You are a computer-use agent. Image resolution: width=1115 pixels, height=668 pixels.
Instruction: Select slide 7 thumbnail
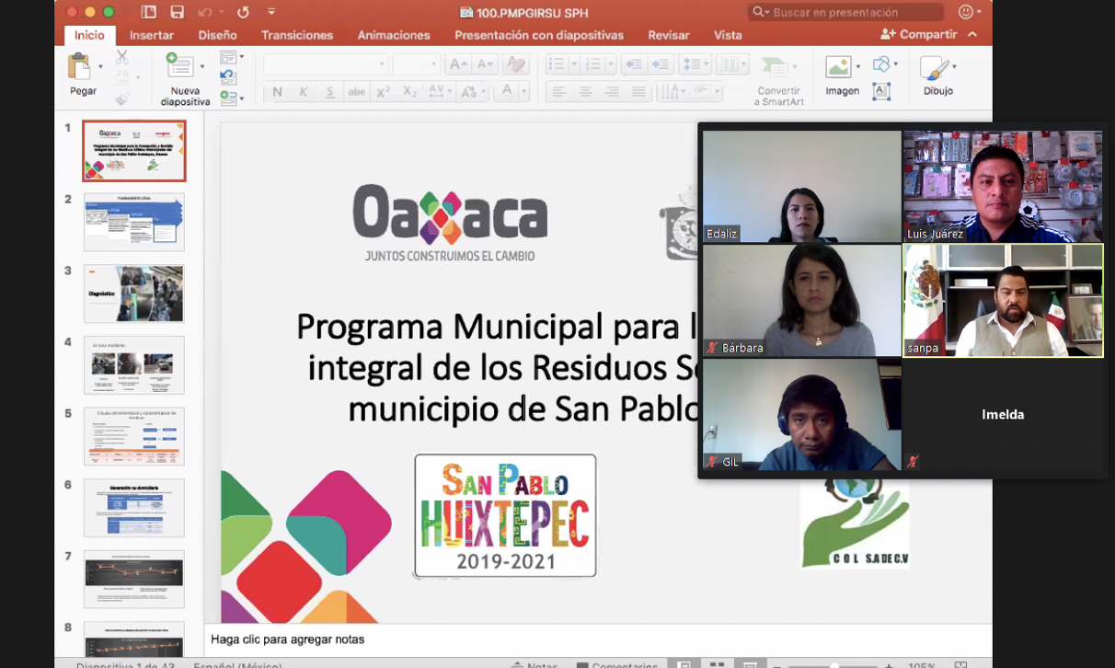pyautogui.click(x=134, y=579)
